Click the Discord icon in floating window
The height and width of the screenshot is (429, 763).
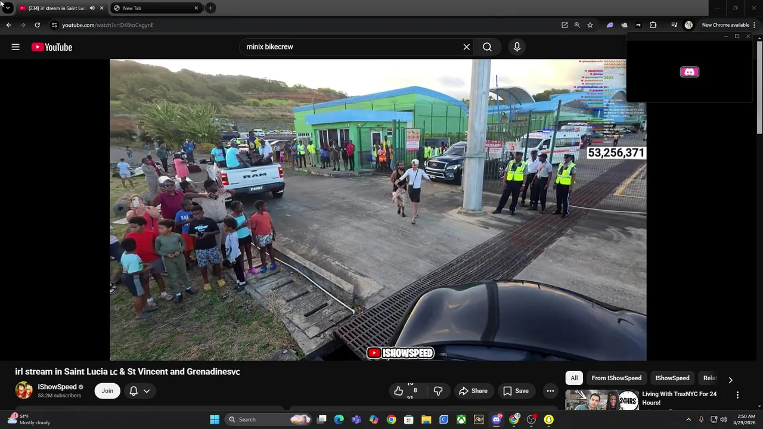(x=690, y=72)
